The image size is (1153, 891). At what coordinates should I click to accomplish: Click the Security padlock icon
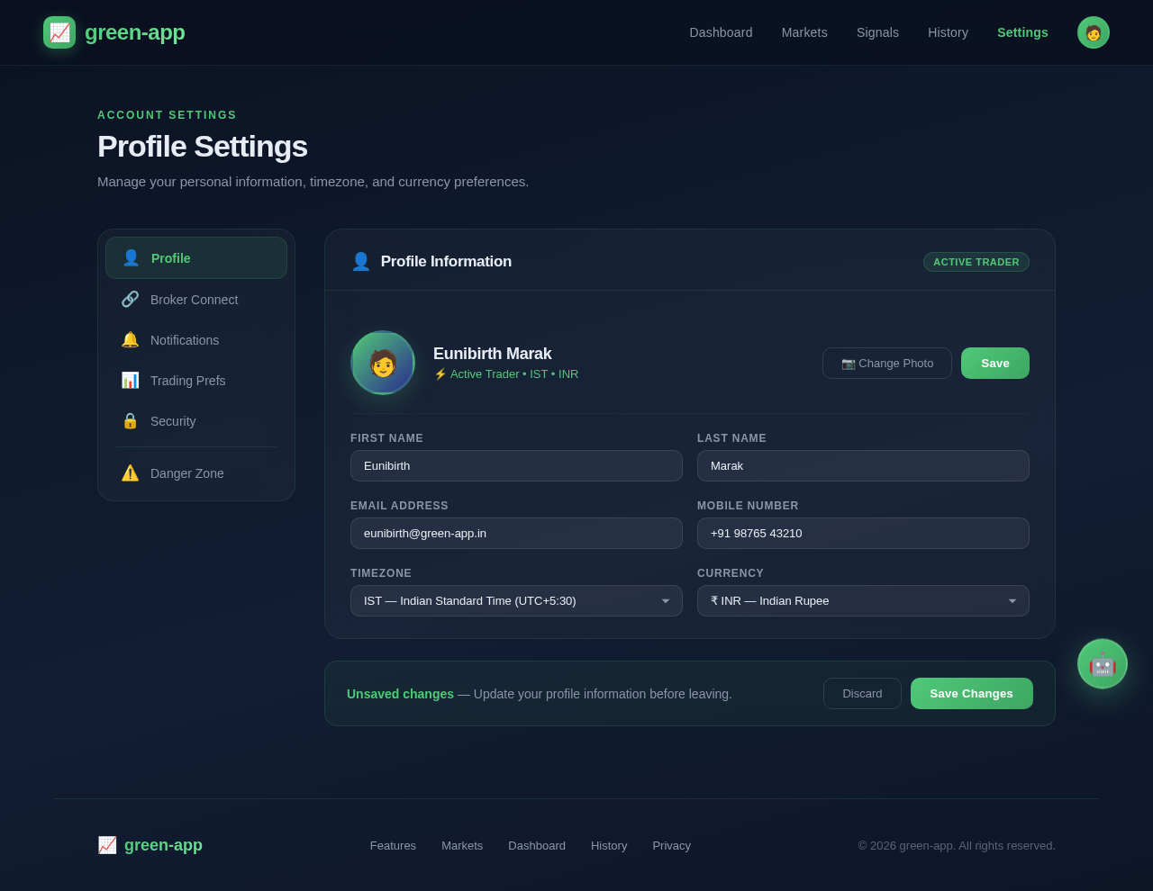click(x=131, y=420)
